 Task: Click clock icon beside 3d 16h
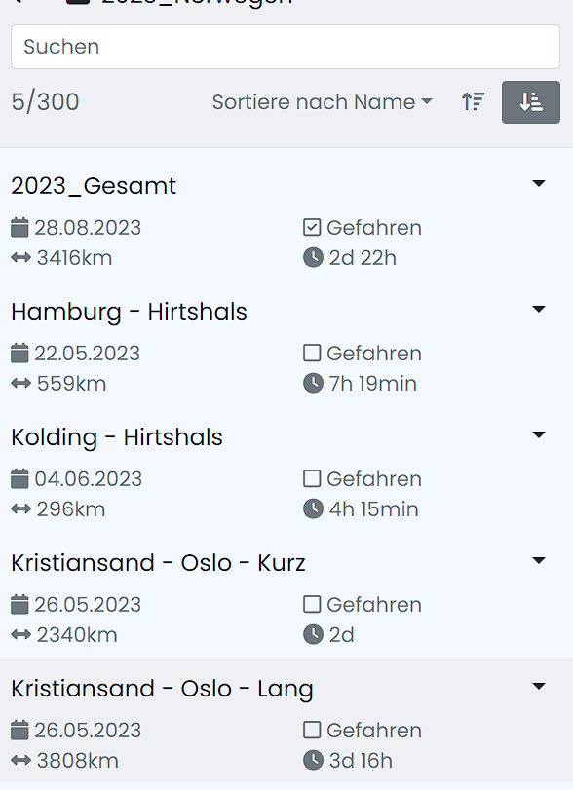click(x=313, y=760)
